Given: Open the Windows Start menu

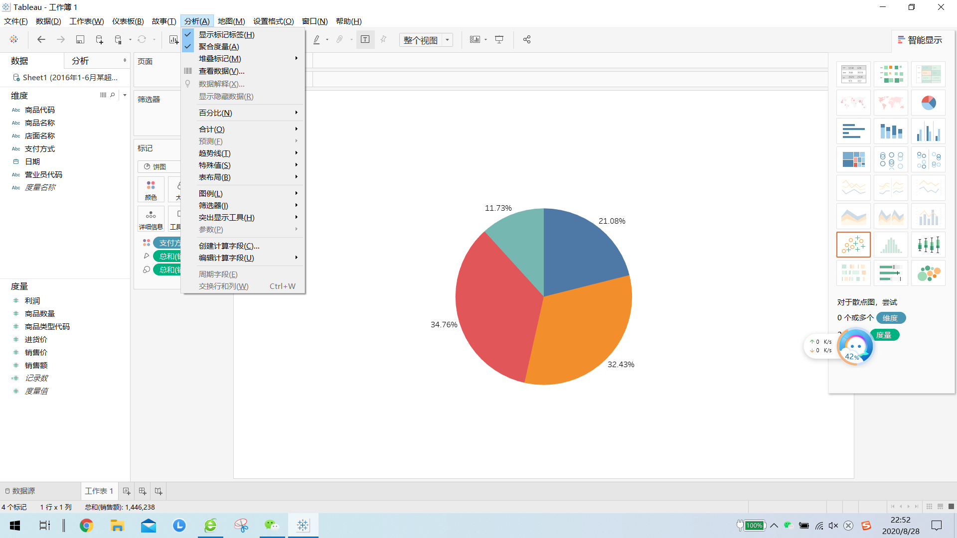Looking at the screenshot, I should 15,526.
